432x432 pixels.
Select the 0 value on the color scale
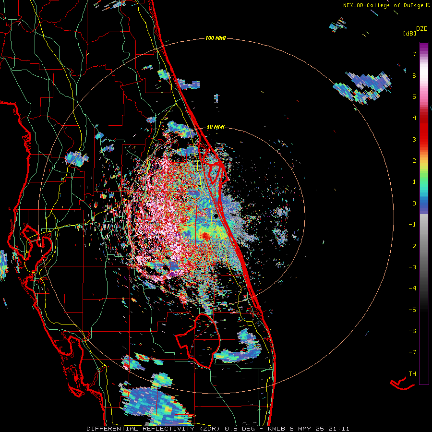[414, 204]
